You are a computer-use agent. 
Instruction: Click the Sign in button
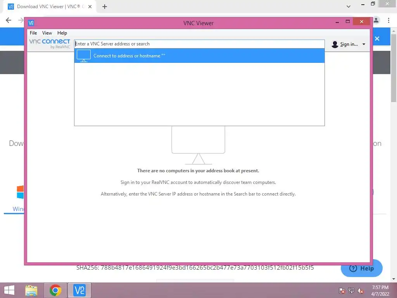tap(349, 44)
